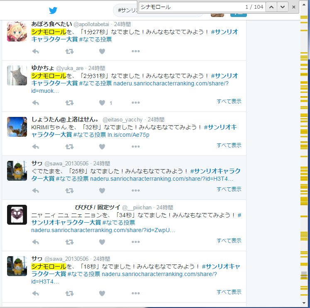This screenshot has height=308, width=310.
Task: Like the apollotabetai tweet
Action: [x=102, y=51]
